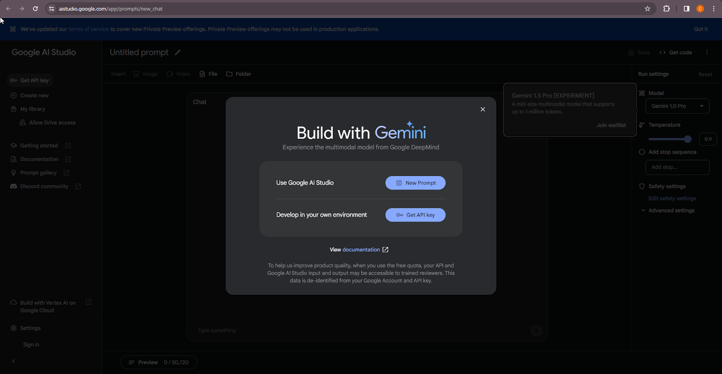Adjust the Temperature slider

coord(670,139)
